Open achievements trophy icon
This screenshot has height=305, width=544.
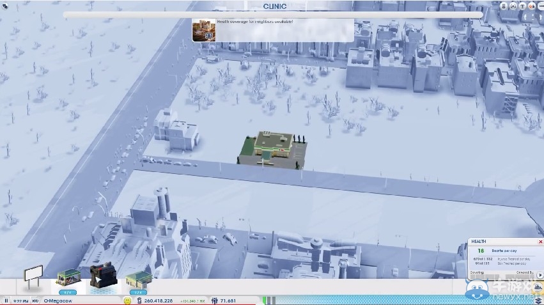[x=522, y=6]
